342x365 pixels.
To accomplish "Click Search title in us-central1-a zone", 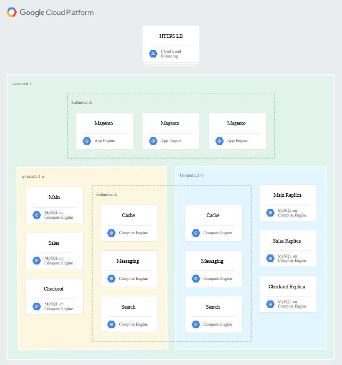I will [128, 307].
